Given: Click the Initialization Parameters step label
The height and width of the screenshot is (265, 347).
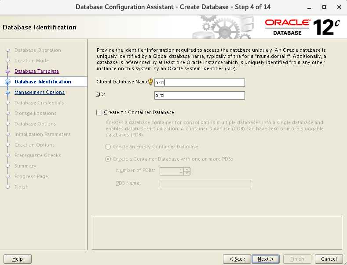Looking at the screenshot, I should 43,134.
